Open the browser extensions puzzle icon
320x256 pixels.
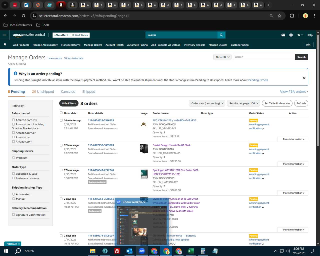292,16
